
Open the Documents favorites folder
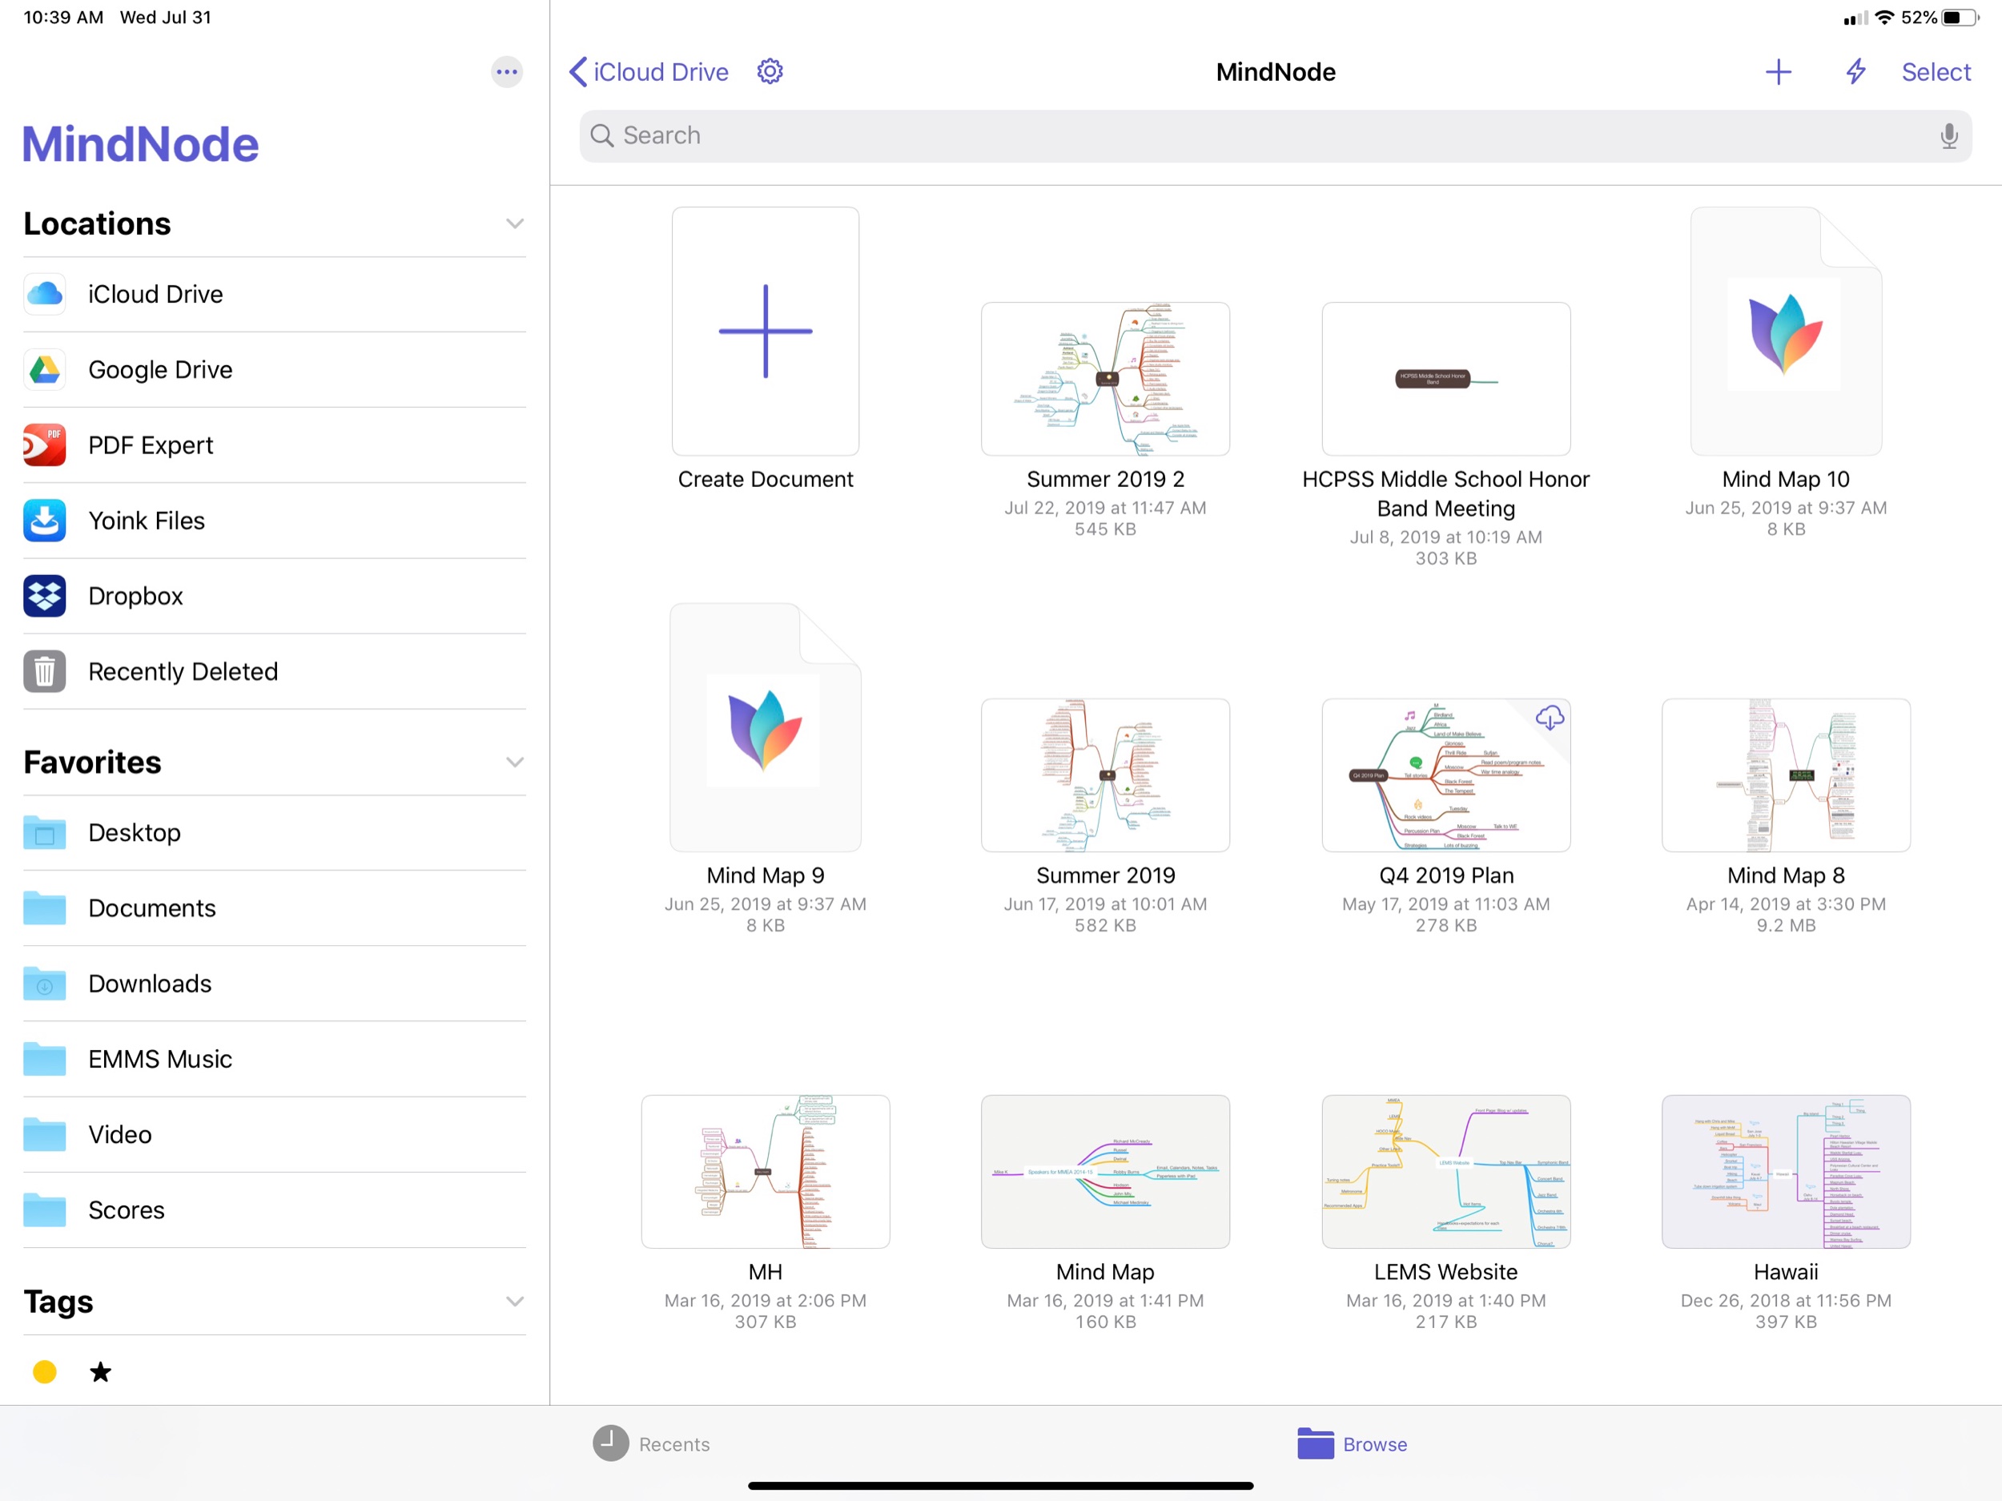(274, 908)
